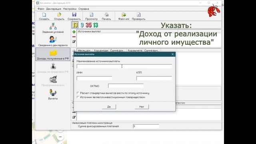Click Сумма фиксированных платежей field
The width and height of the screenshot is (256, 144).
click(146, 126)
